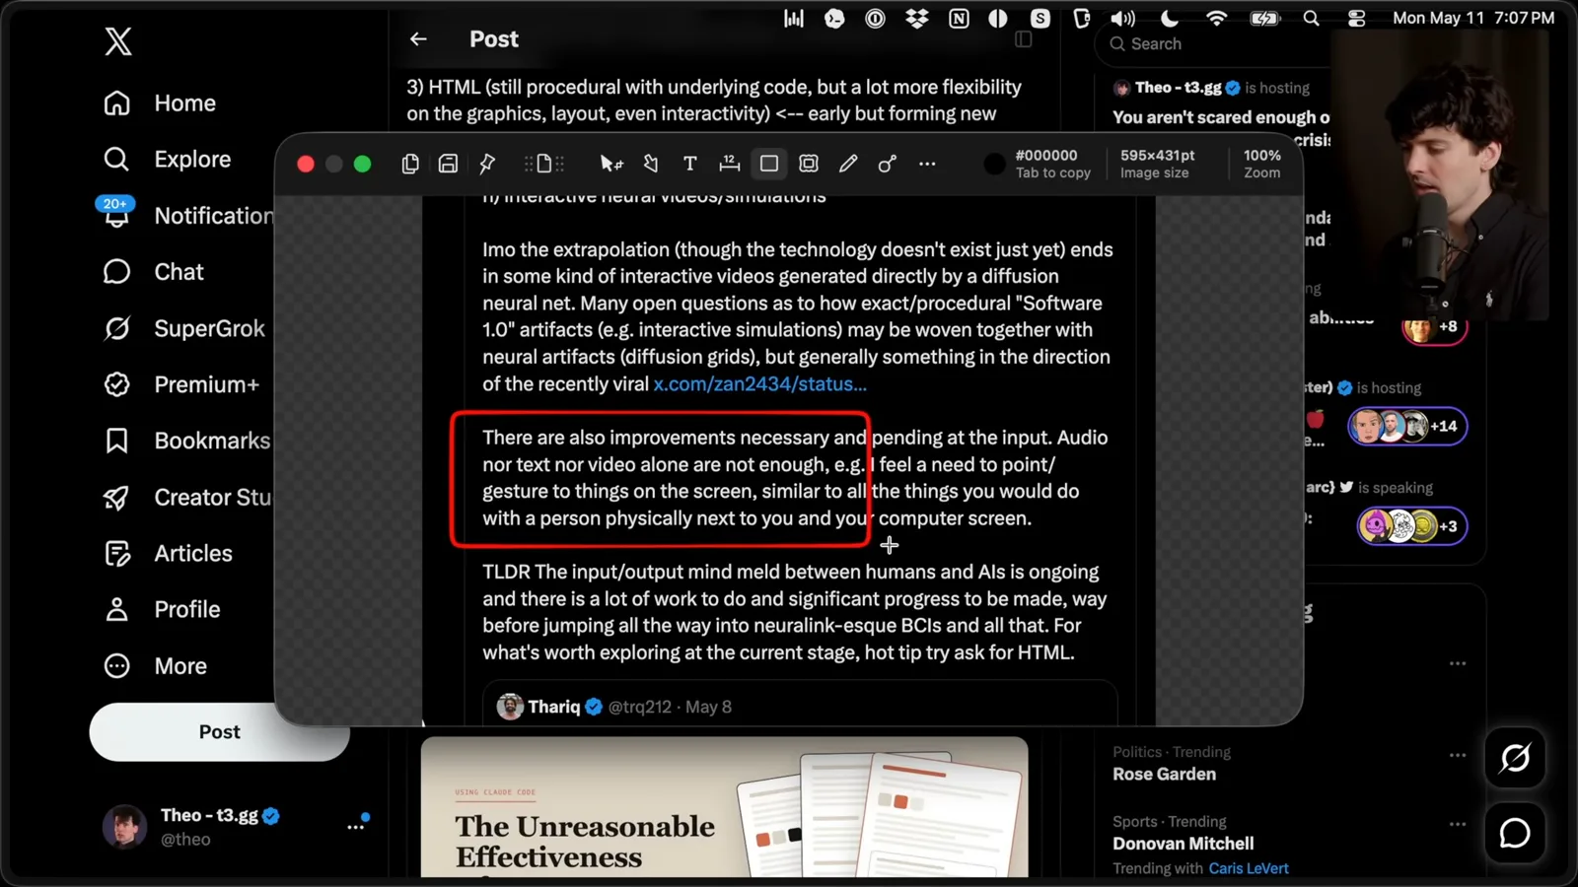Click the Thariq quoted post author
Image resolution: width=1578 pixels, height=887 pixels.
click(x=553, y=707)
